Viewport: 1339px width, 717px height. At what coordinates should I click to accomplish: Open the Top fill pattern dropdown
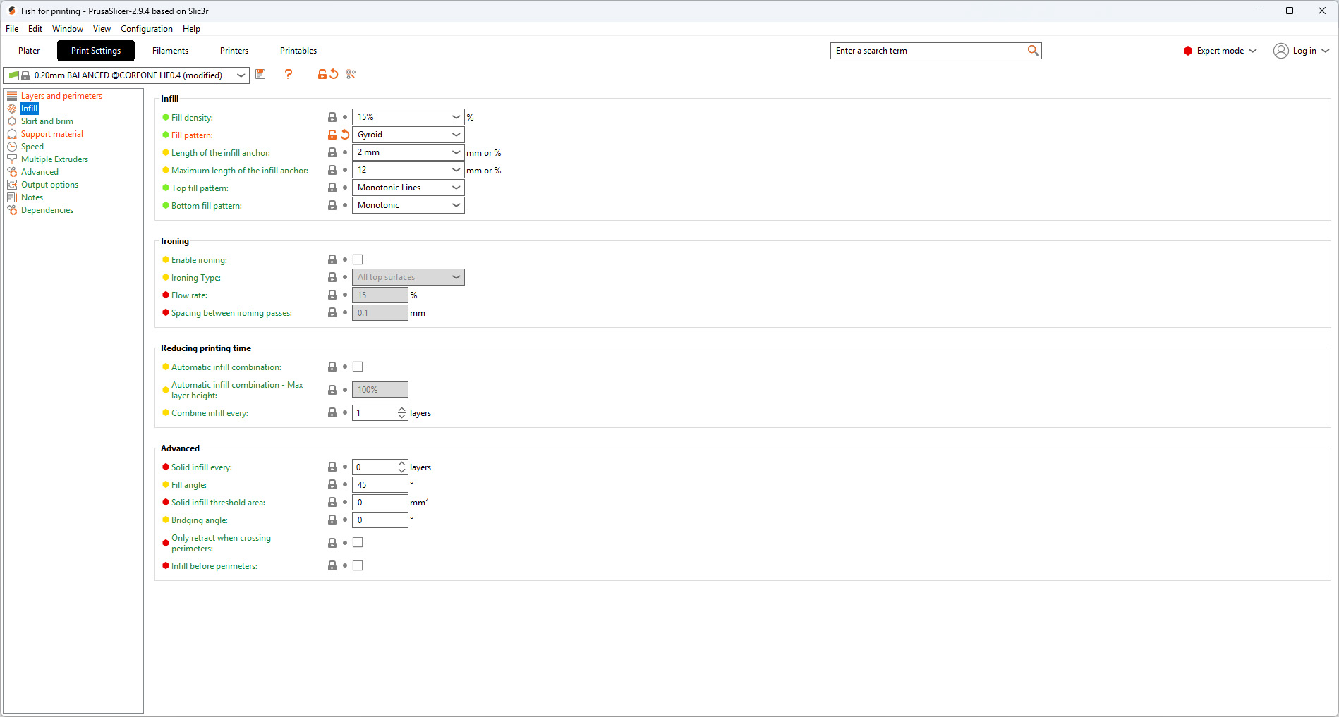pos(408,188)
